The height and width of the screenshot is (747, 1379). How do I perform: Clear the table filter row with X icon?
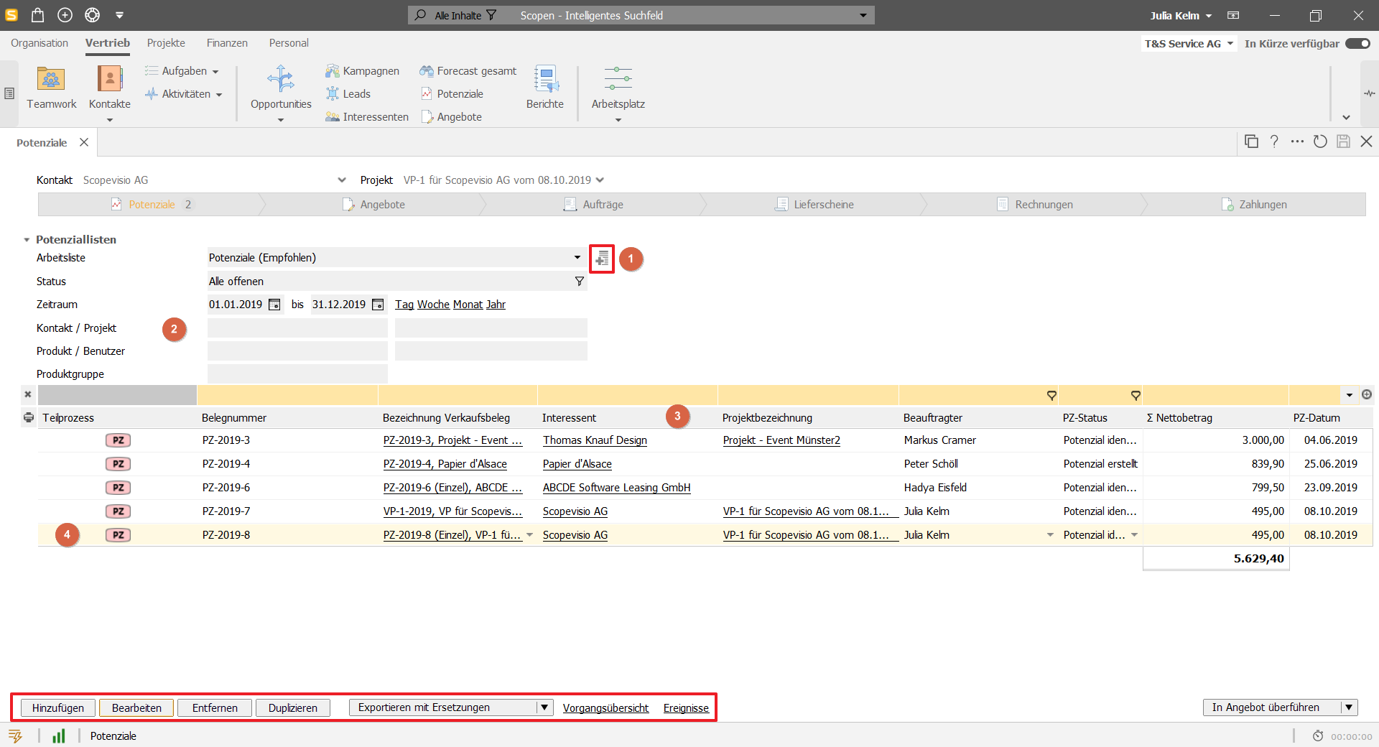coord(27,394)
